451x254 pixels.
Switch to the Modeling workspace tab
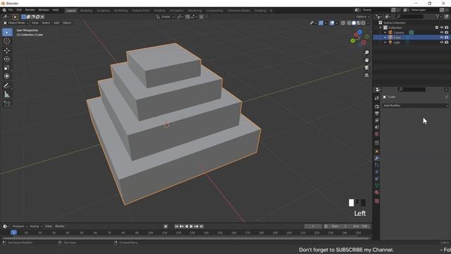[86, 11]
